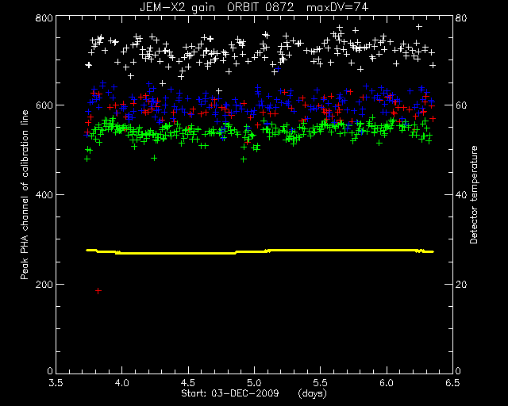The width and height of the screenshot is (508, 406).
Task: Click the 600 tick label on left axis
Action: (44, 105)
